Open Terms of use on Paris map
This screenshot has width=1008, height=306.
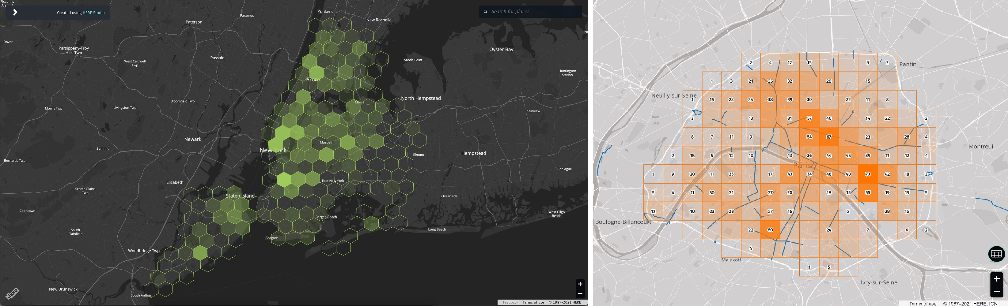tap(923, 304)
